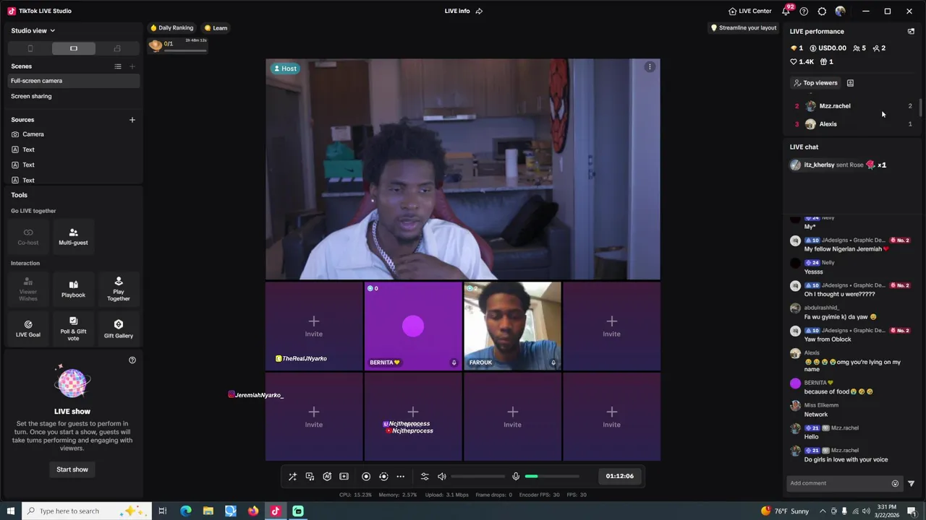Switch to the landscape layout
This screenshot has height=520, width=926.
tap(74, 48)
